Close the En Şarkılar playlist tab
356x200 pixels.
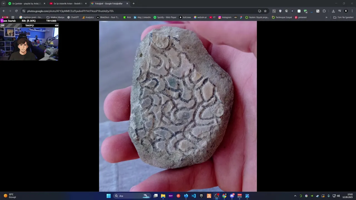[44, 4]
